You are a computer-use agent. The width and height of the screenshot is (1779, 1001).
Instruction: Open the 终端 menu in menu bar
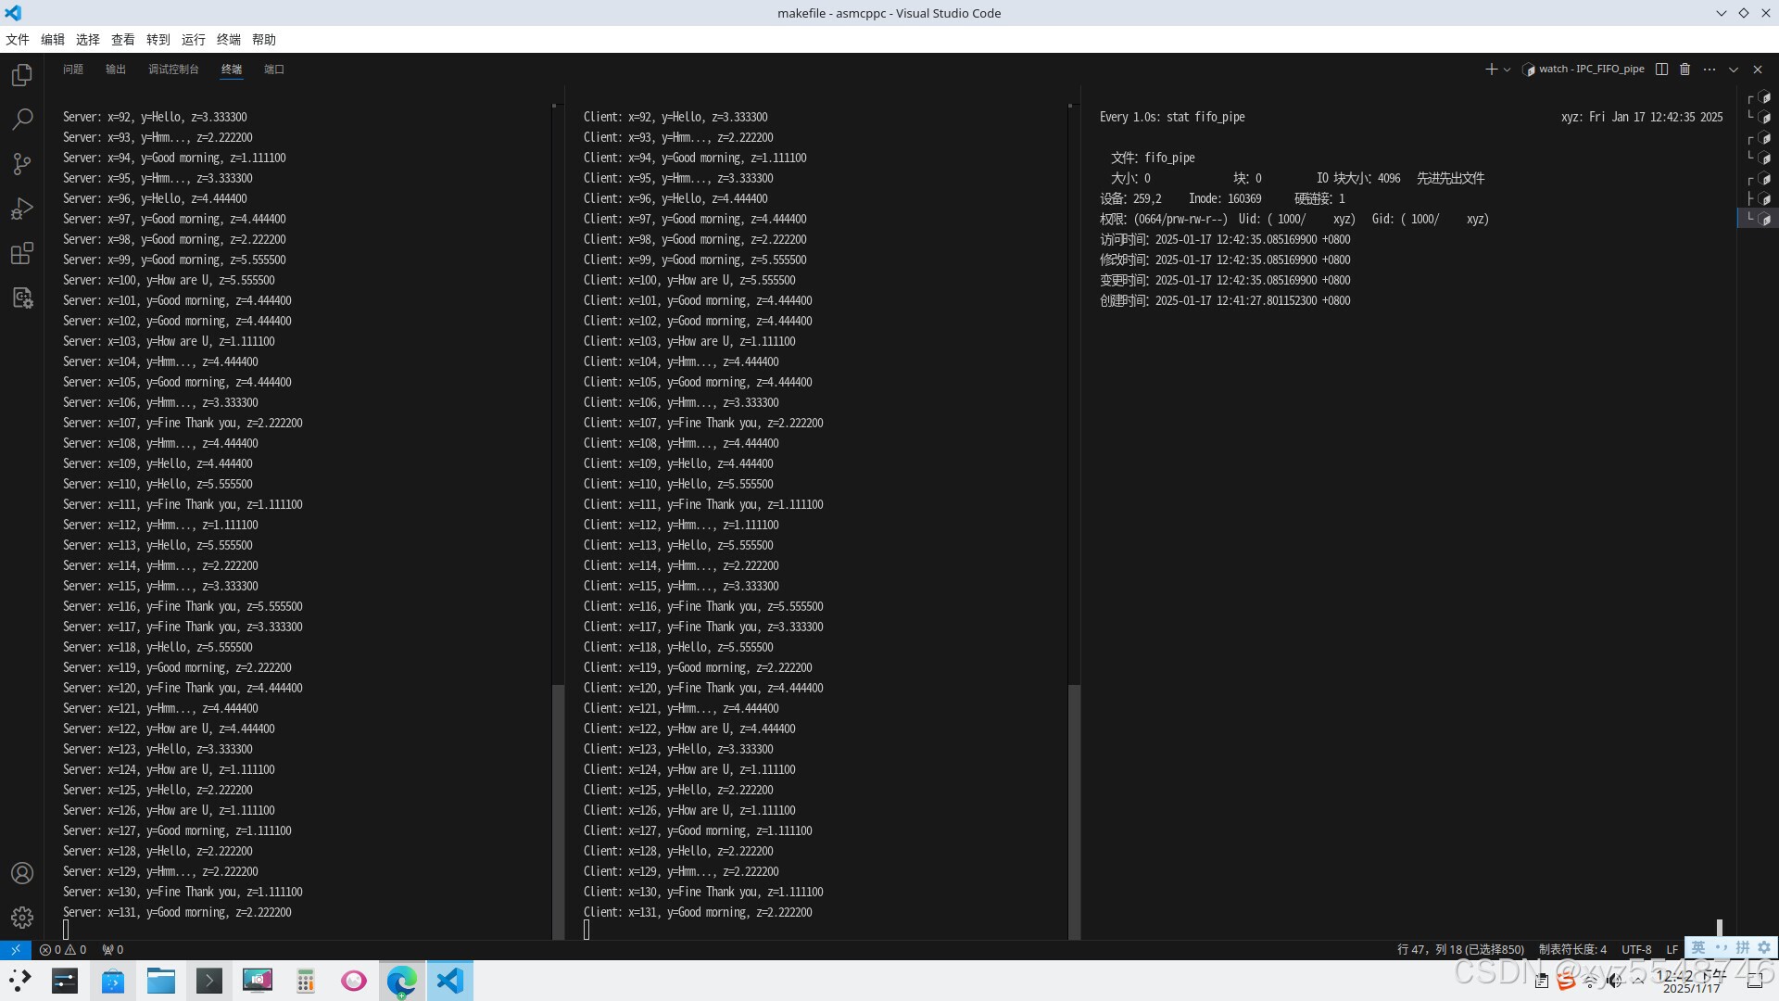pos(228,40)
